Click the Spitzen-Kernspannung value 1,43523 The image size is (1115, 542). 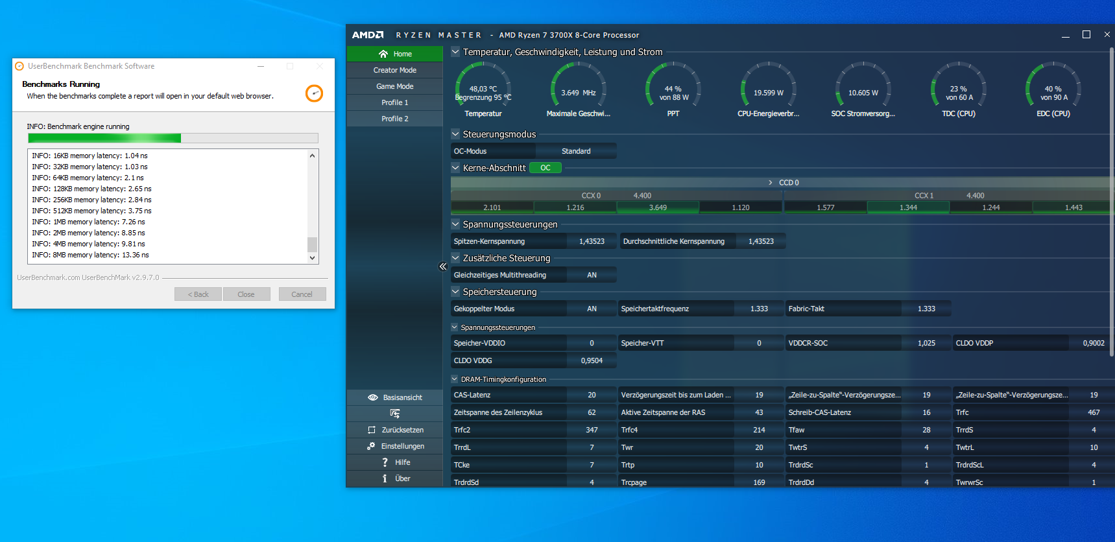pyautogui.click(x=592, y=241)
